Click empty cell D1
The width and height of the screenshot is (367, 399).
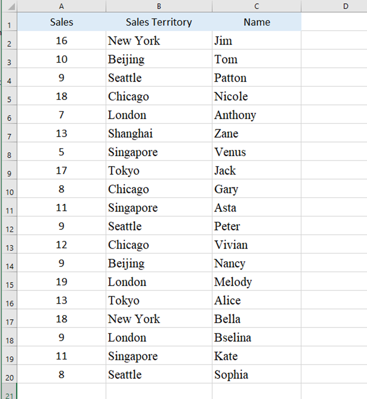pyautogui.click(x=334, y=22)
